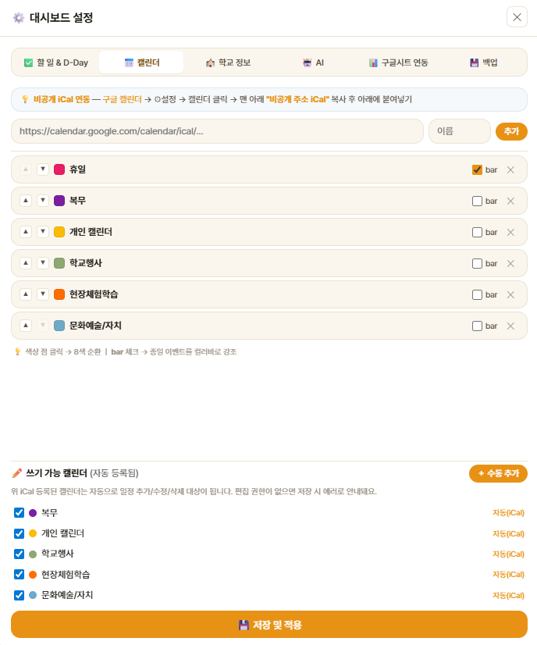The image size is (537, 645).
Task: Uncheck 개인 캘린더 in writable calendars
Action: (19, 533)
